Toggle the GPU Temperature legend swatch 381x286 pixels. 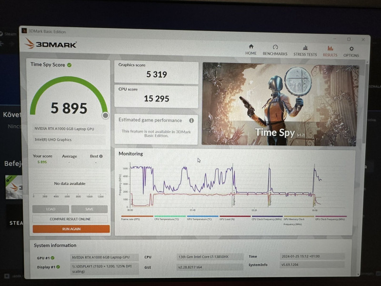(203, 216)
